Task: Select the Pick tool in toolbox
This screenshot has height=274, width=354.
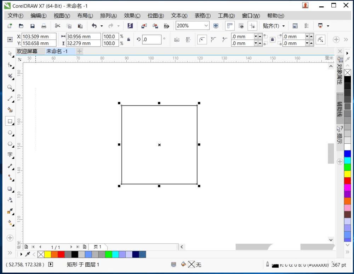Action: click(10, 53)
